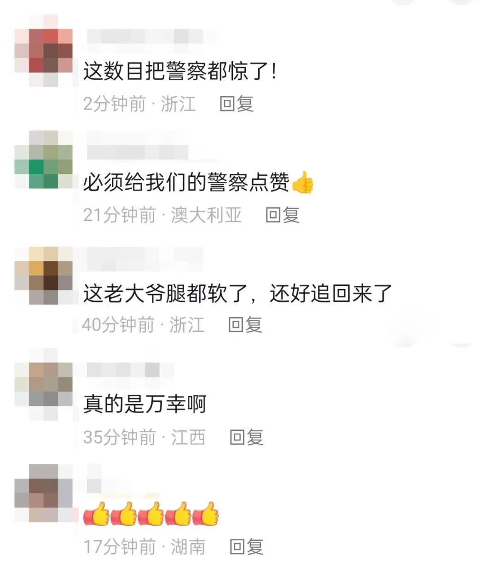This screenshot has height=573, width=497.
Task: Click 回复 on the 澳大利亚 comment
Action: pyautogui.click(x=283, y=214)
